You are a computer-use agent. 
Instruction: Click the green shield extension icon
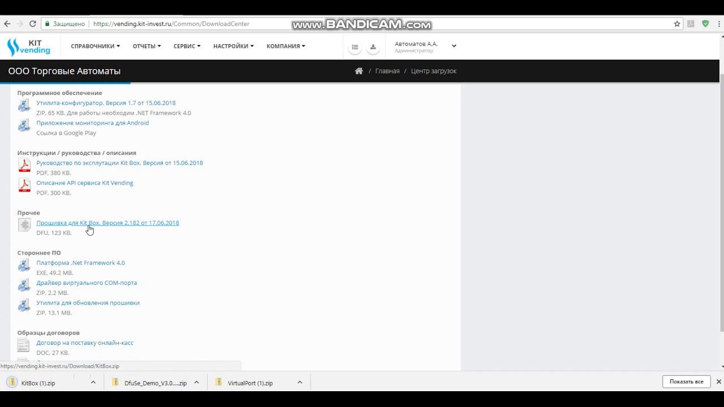pos(705,24)
